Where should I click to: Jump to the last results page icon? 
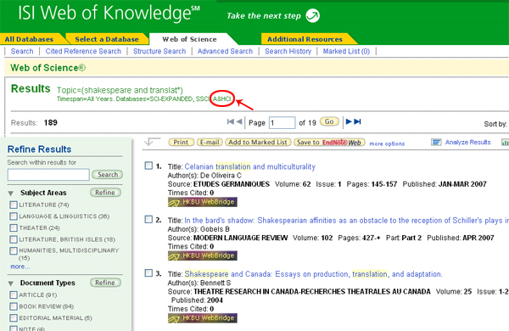click(357, 121)
